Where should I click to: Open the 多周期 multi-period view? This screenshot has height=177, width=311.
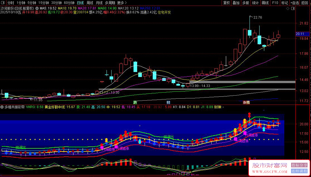pyautogui.click(x=110, y=3)
